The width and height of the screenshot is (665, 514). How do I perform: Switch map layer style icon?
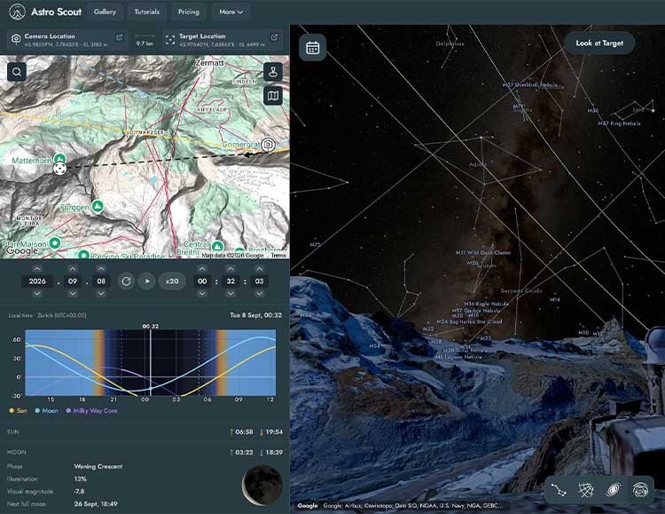(x=273, y=96)
